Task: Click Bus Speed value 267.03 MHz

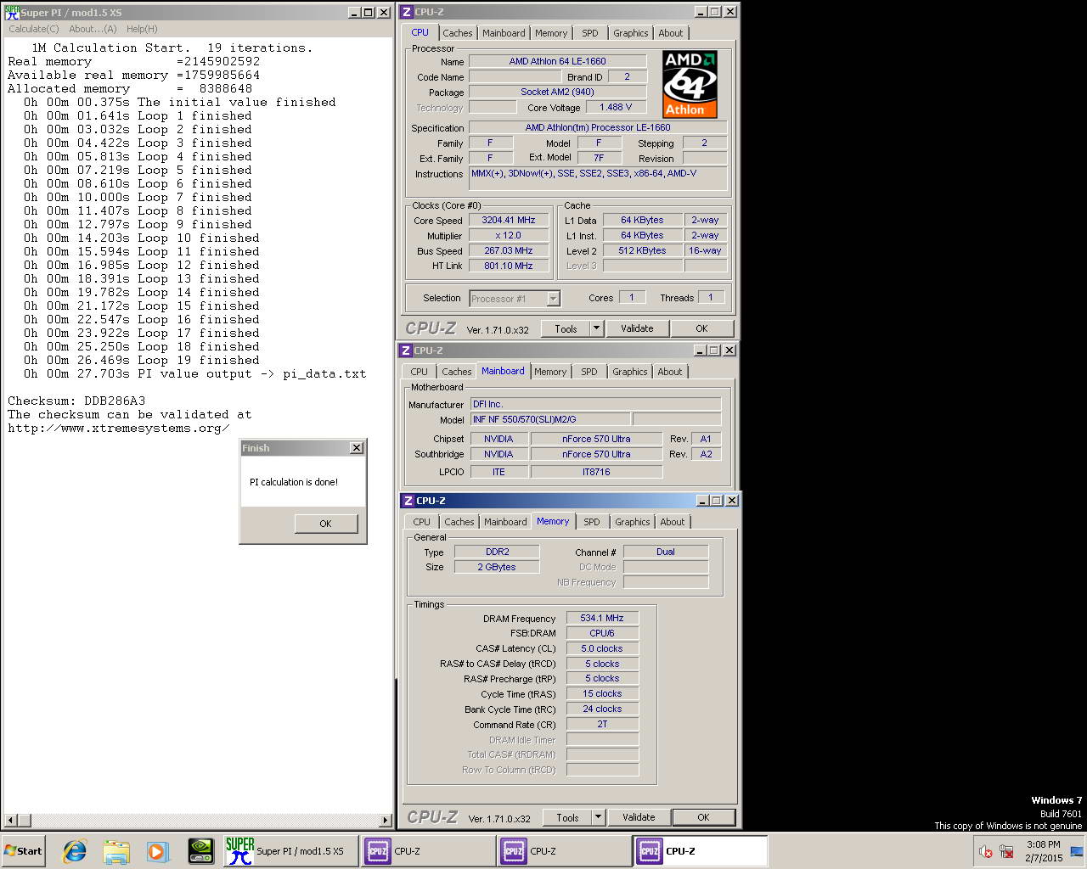Action: (x=509, y=250)
